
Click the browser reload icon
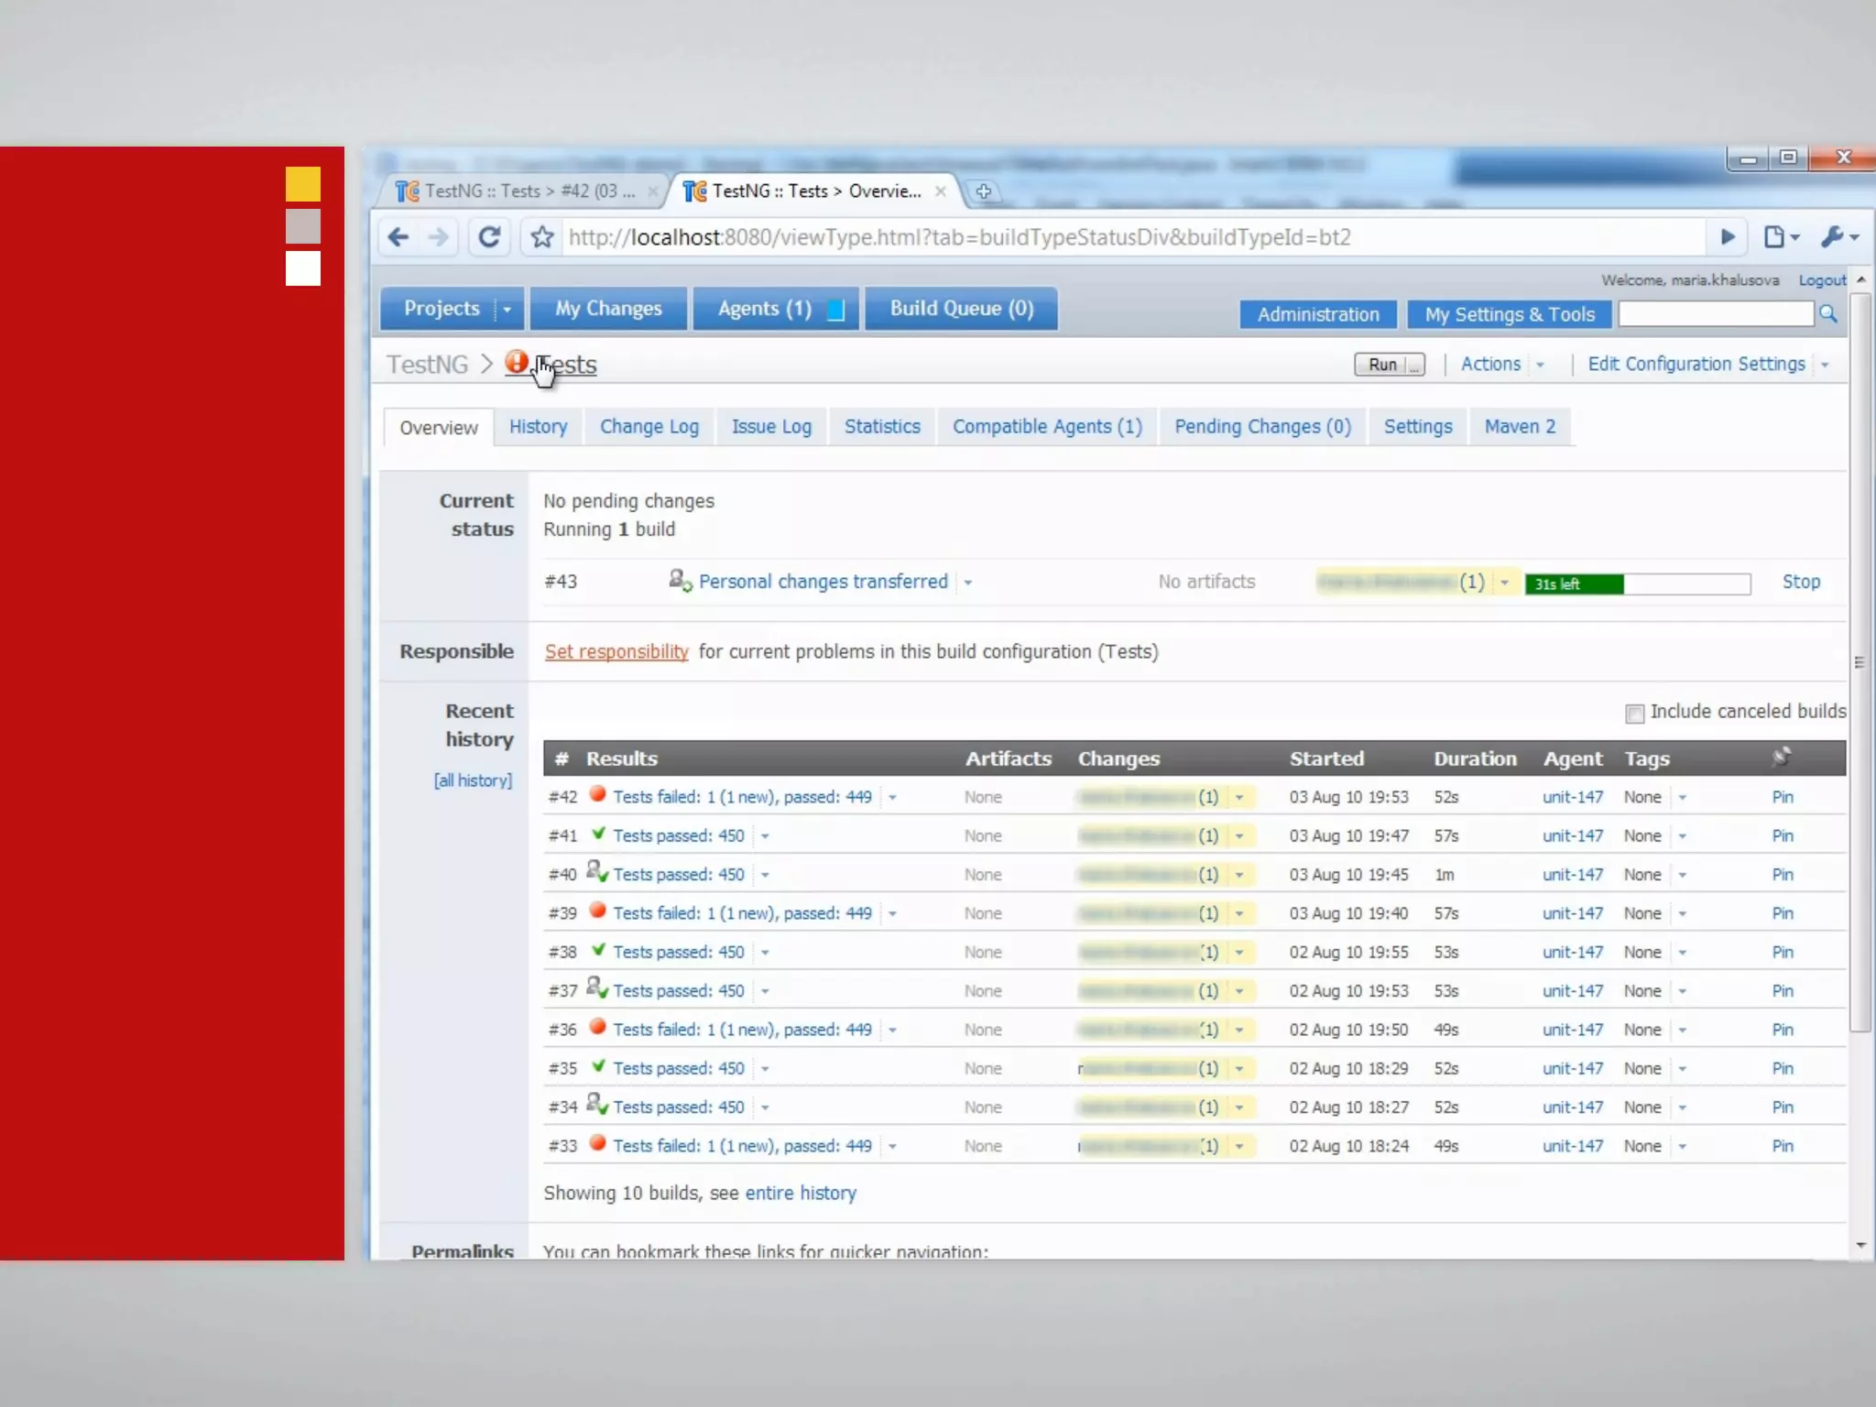pyautogui.click(x=489, y=237)
